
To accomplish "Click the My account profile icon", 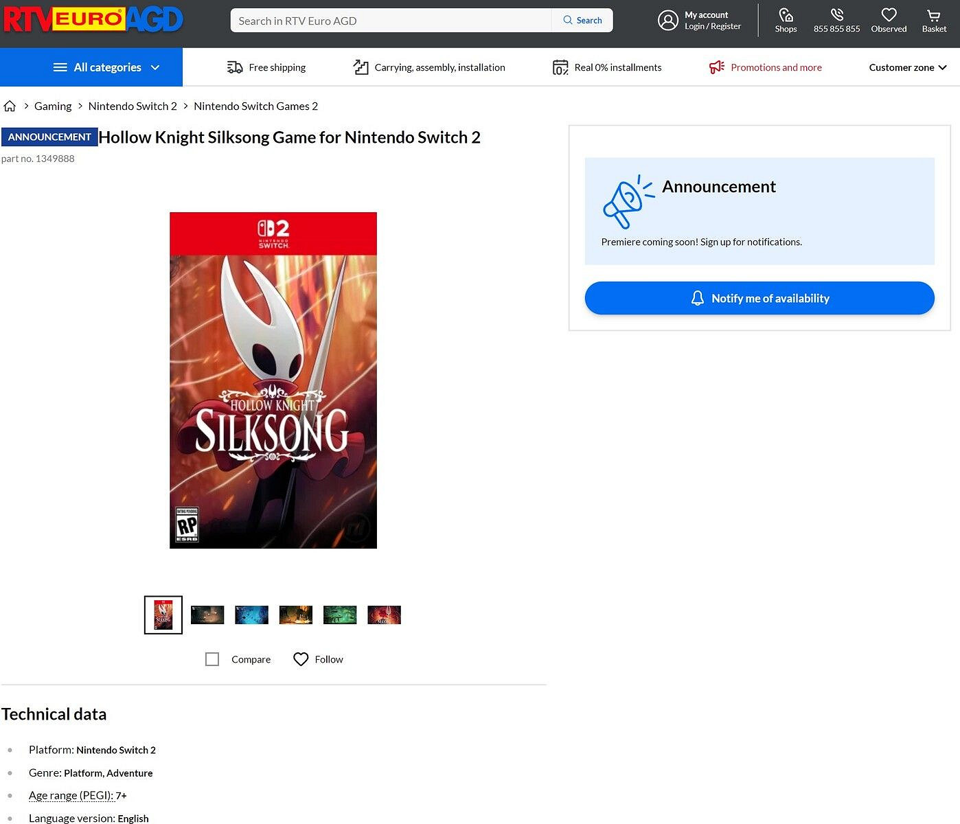I will point(667,21).
